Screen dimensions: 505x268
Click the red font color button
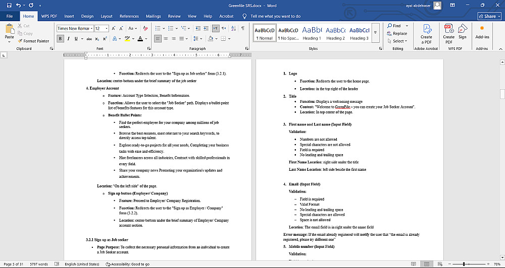140,39
